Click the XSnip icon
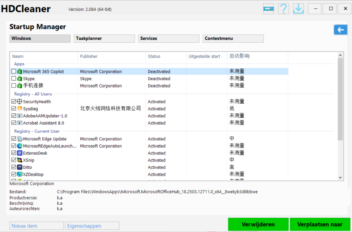Image resolution: width=352 pixels, height=232 pixels. click(20, 160)
